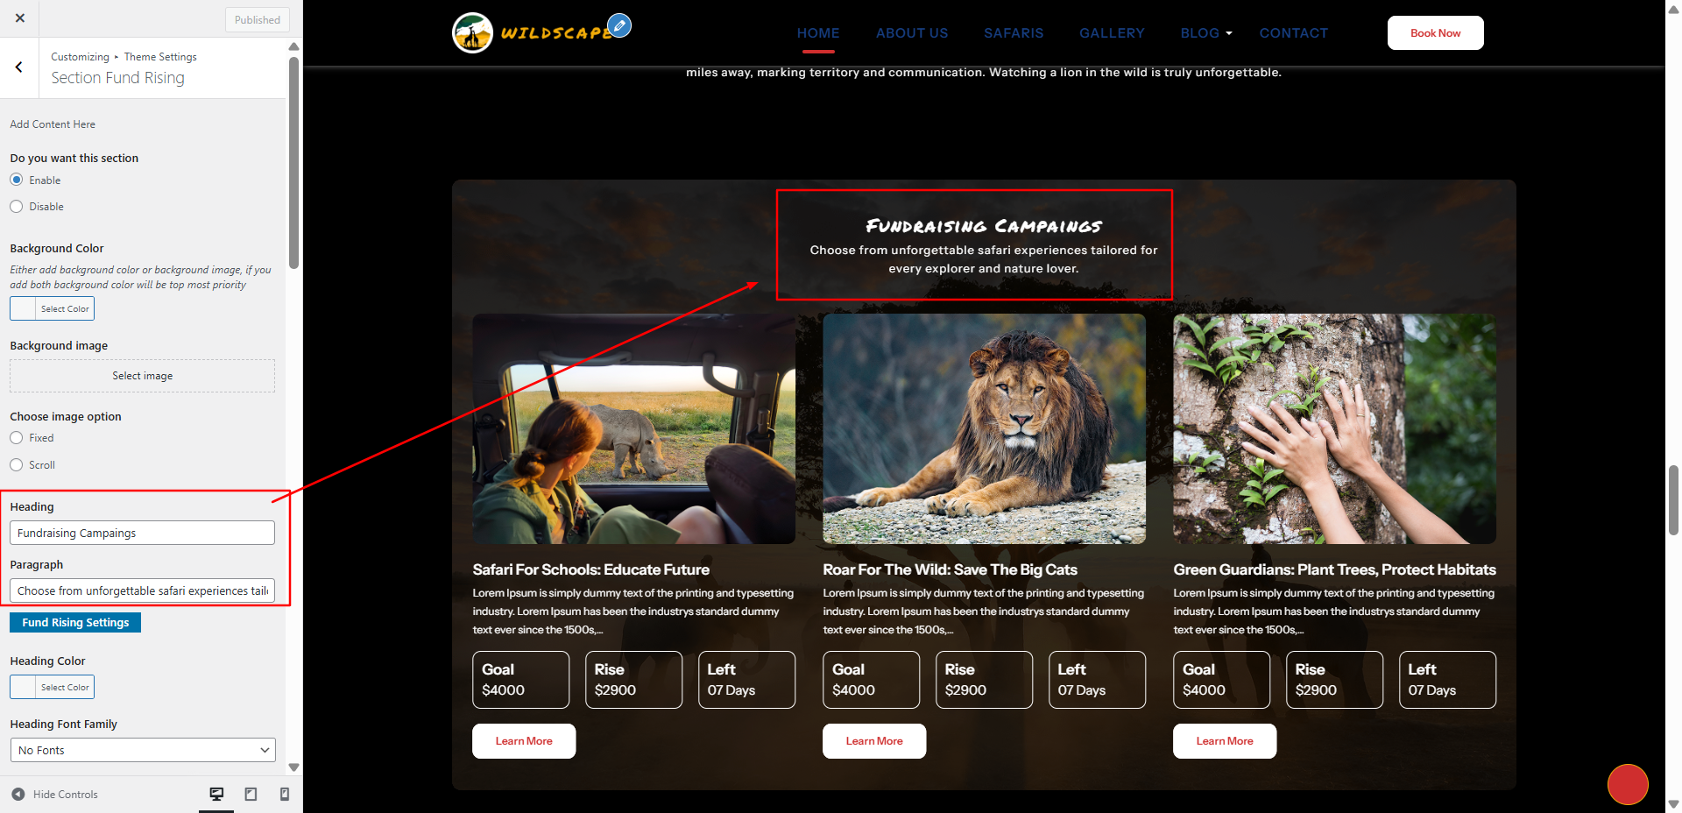Screen dimensions: 1682x813
Task: Click the Book Now button
Action: click(x=1435, y=33)
